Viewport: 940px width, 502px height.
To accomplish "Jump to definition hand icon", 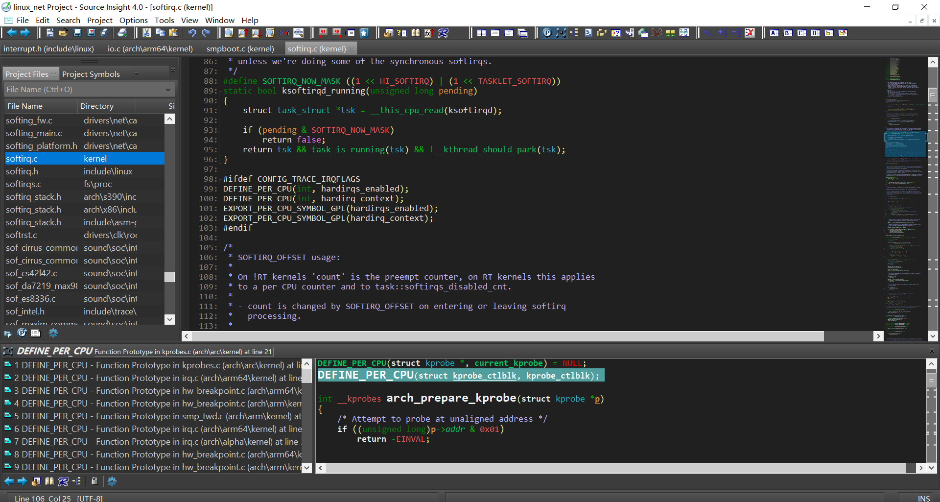I will click(388, 33).
